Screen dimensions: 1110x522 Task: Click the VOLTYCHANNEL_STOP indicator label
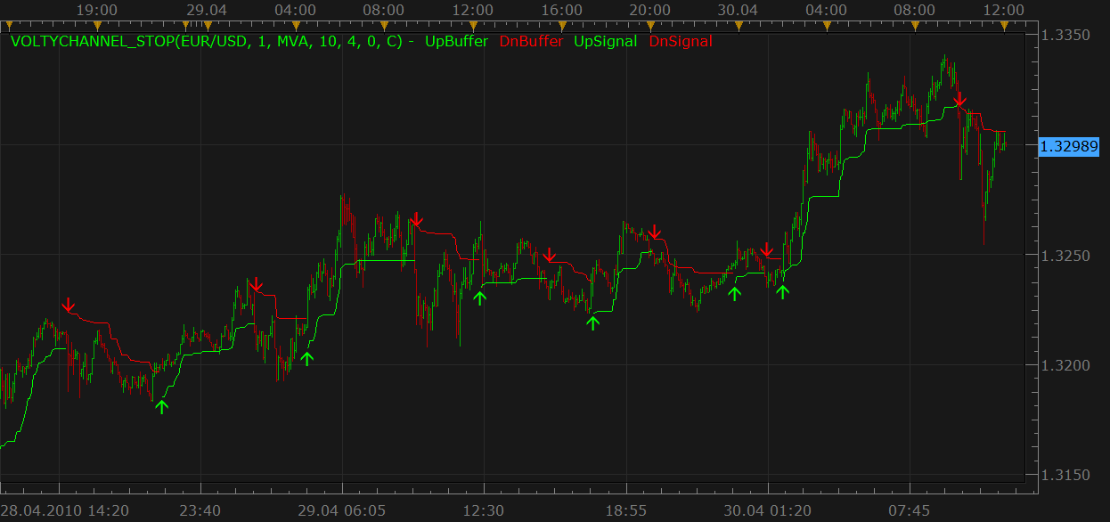coord(212,41)
